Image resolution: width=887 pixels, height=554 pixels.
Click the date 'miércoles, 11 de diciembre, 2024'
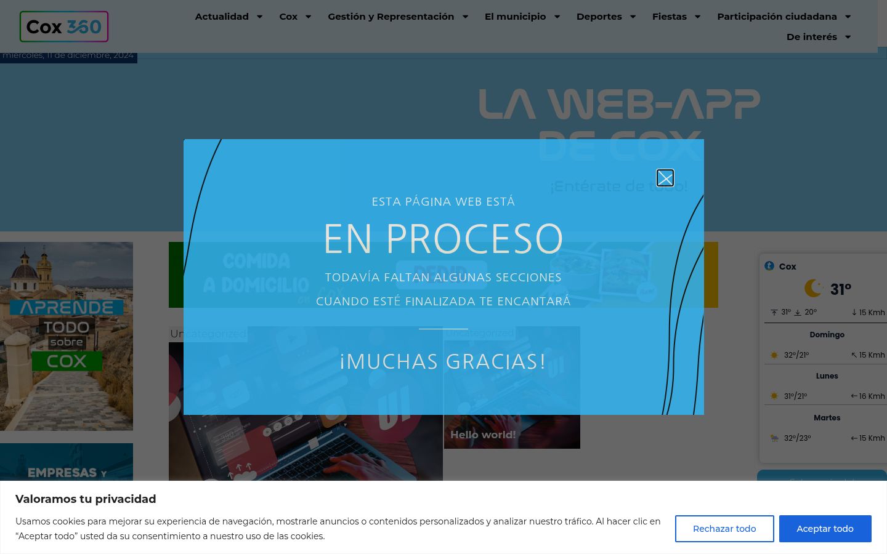click(x=68, y=55)
